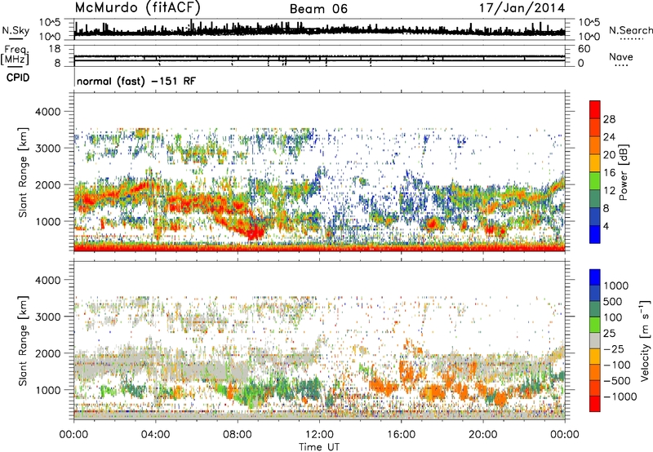Select the "16" label on the power colorbar
This screenshot has width=653, height=452.
(x=609, y=172)
